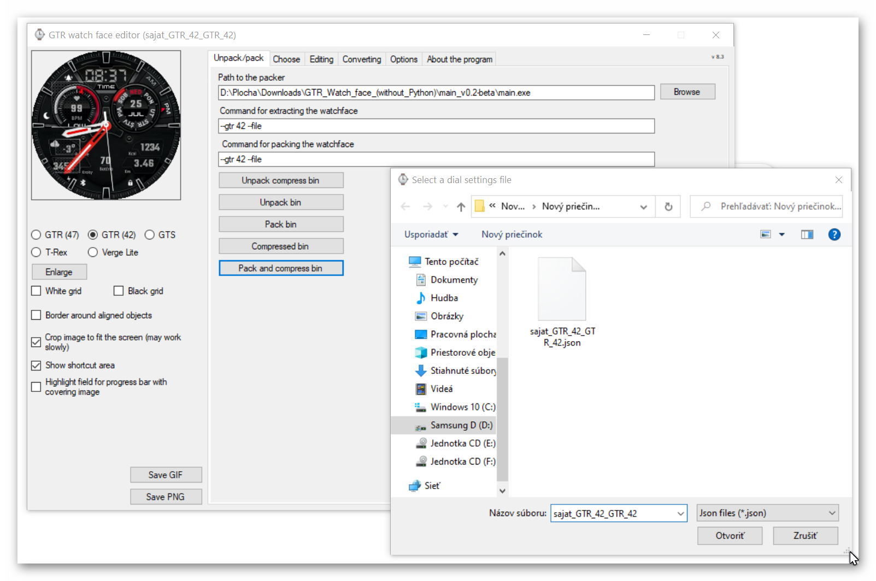The height and width of the screenshot is (581, 876).
Task: Enable the White grid checkbox
Action: click(36, 291)
